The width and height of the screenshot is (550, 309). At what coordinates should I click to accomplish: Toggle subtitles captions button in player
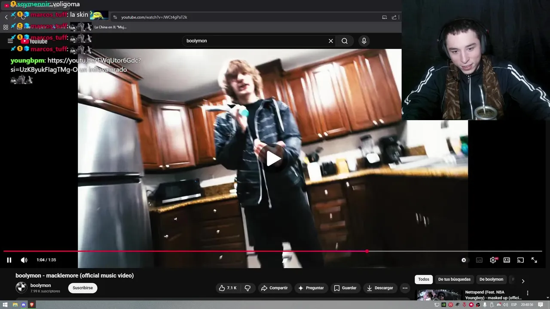479,260
